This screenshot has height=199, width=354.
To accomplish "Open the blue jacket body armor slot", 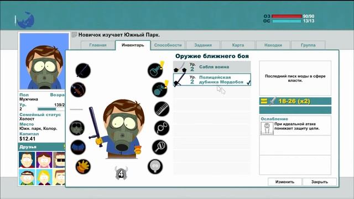I will [78, 147].
